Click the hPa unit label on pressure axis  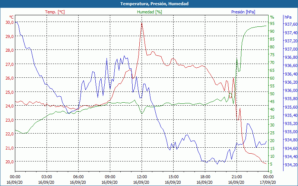pos(288,17)
